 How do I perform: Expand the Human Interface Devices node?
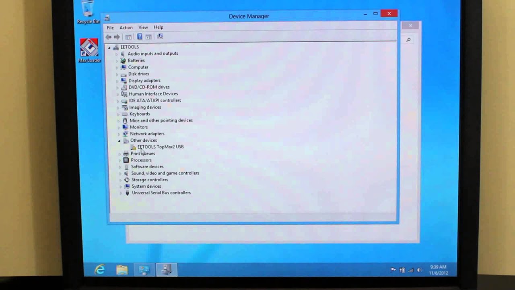coord(118,94)
